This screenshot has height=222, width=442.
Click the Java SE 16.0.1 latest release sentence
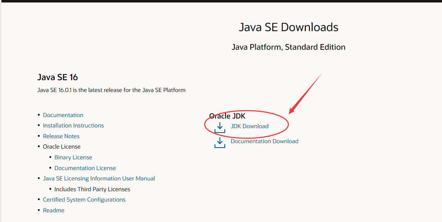coord(111,90)
